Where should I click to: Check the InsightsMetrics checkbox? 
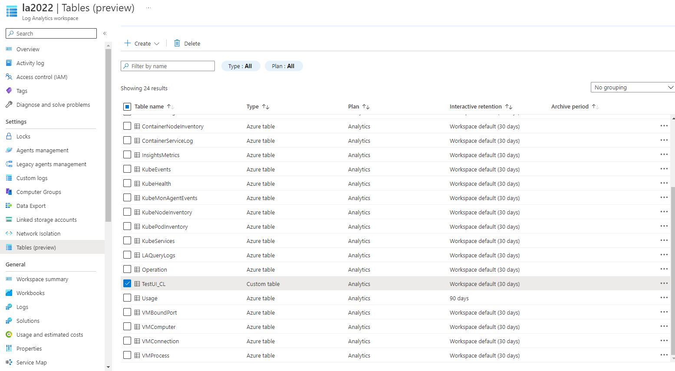(x=127, y=154)
